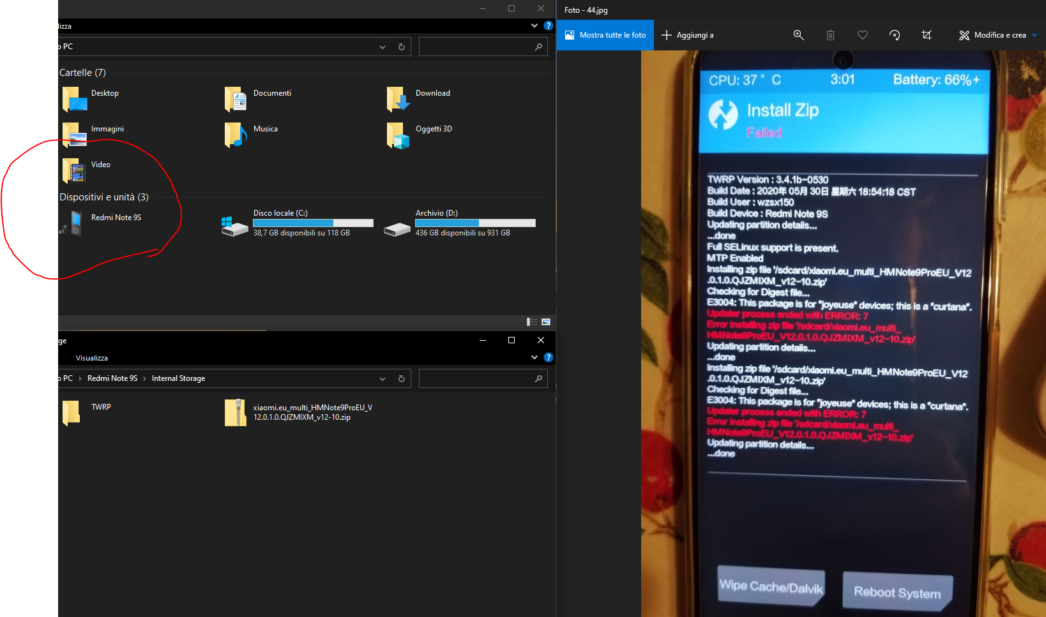Click Internal Storage breadcrumb
The width and height of the screenshot is (1046, 617).
coord(178,378)
